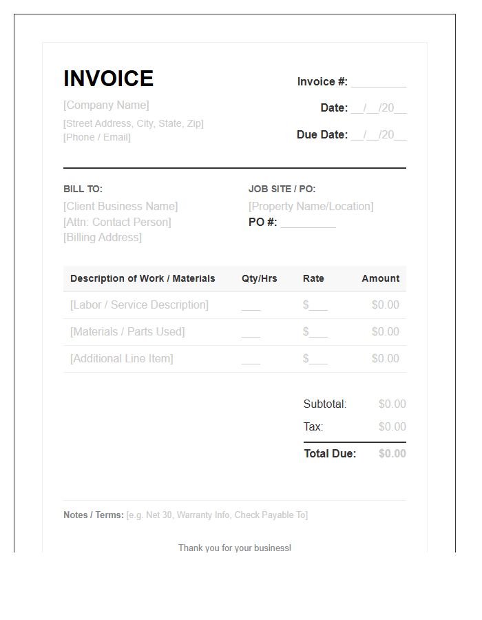Click $0.00 amount in Labor / Service row
This screenshot has width=482, height=620.
point(385,305)
